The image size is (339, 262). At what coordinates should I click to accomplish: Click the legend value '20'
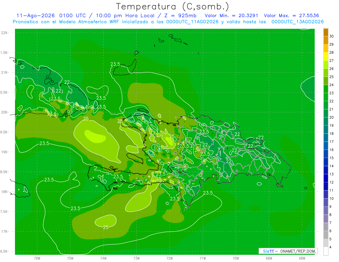[332, 117]
